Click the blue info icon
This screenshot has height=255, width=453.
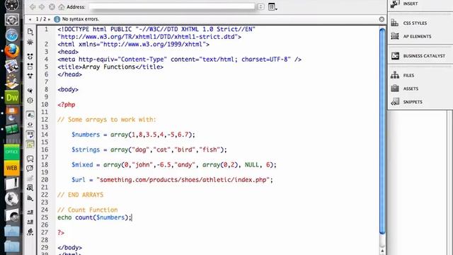[x=57, y=19]
